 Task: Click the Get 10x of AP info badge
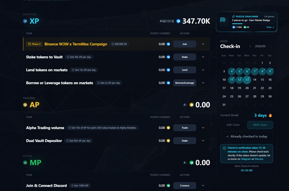pos(102,128)
